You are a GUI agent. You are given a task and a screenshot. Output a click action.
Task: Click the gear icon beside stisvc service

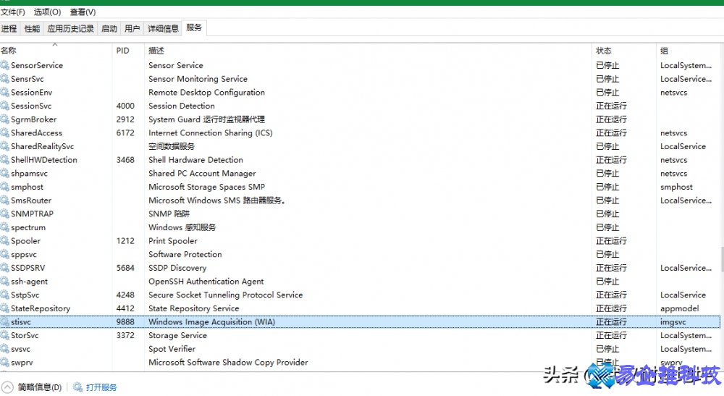point(5,322)
